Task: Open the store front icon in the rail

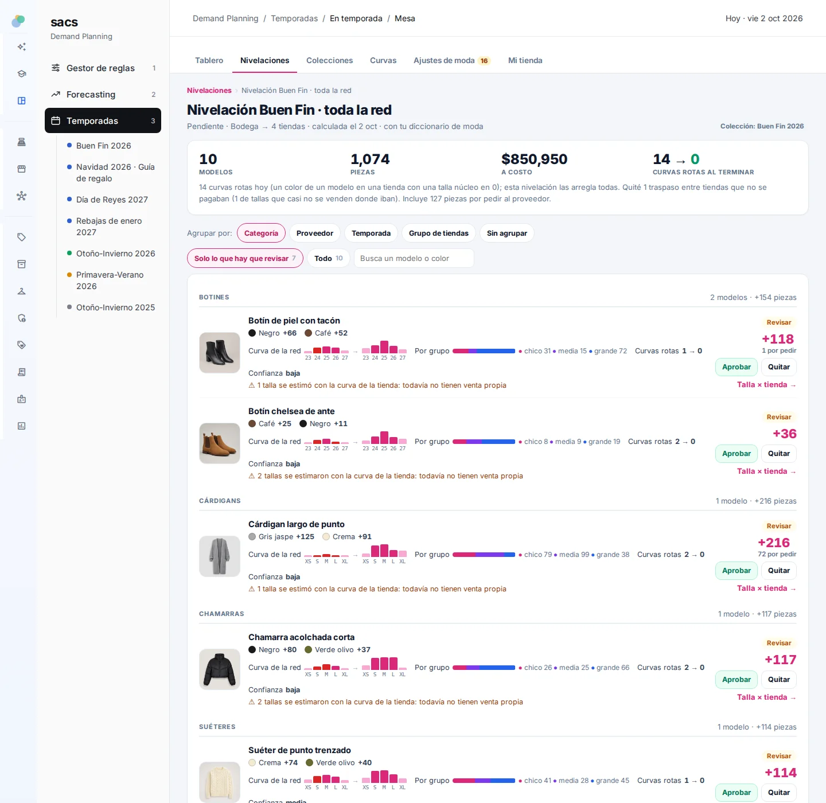Action: pos(21,169)
